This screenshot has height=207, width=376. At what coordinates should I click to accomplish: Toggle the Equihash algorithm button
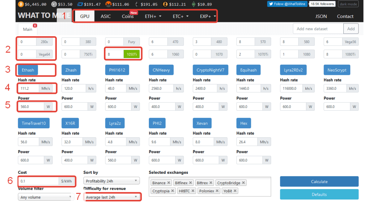click(x=248, y=70)
